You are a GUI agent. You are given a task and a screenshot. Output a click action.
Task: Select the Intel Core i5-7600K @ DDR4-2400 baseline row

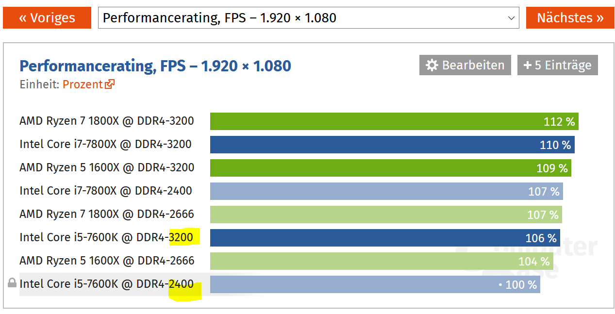tap(106, 284)
